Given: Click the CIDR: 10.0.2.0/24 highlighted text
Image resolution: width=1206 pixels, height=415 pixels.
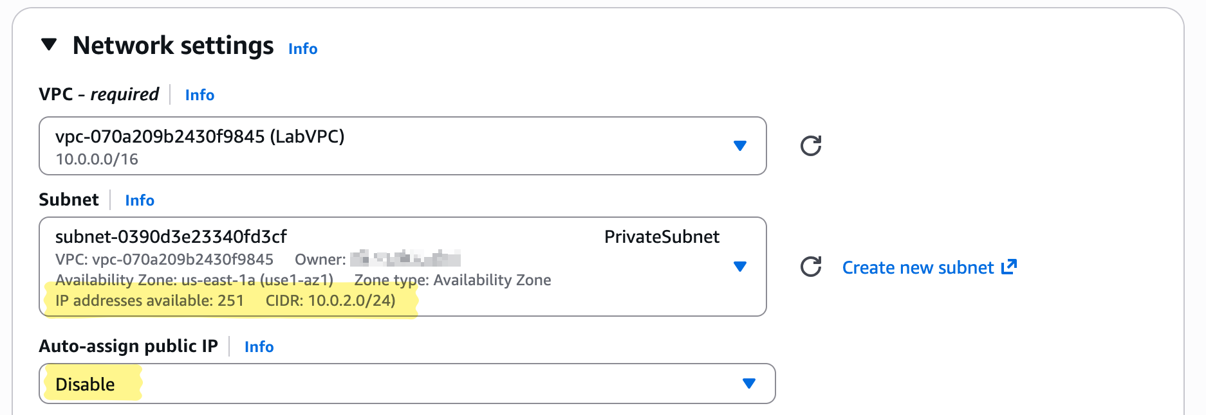Looking at the screenshot, I should click(x=330, y=301).
